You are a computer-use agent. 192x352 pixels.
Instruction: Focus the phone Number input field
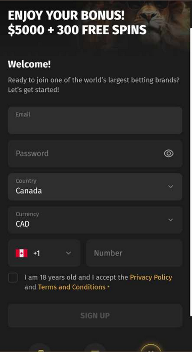(134, 253)
